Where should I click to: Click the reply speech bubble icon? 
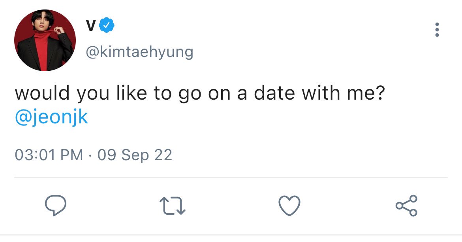pyautogui.click(x=55, y=205)
